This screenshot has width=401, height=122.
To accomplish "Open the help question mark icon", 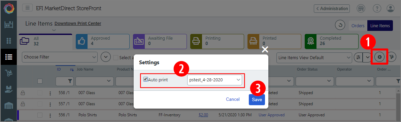I will [377, 8].
